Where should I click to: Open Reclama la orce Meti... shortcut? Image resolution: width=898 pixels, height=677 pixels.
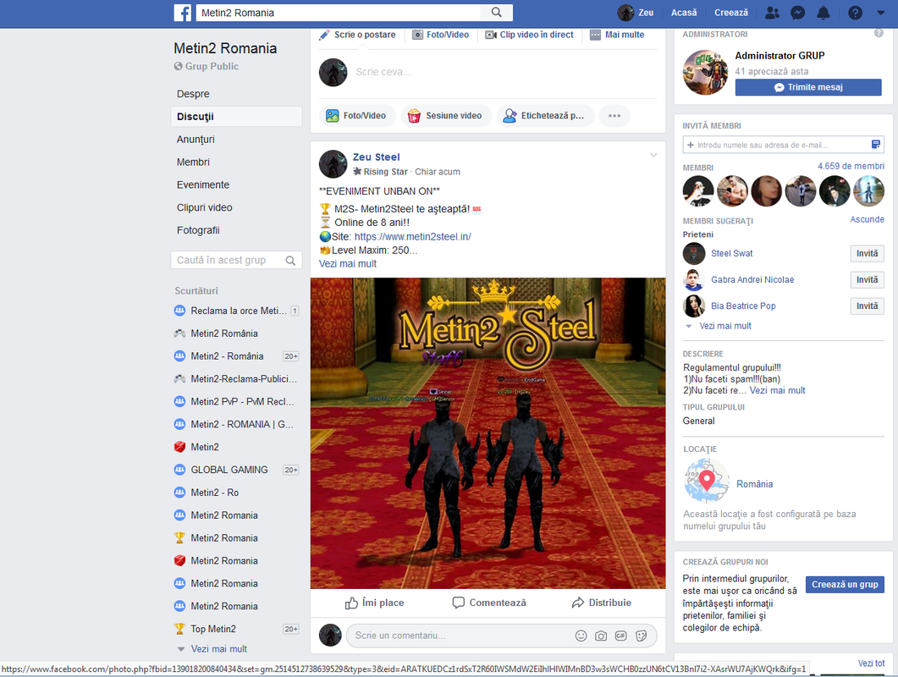[x=236, y=311]
